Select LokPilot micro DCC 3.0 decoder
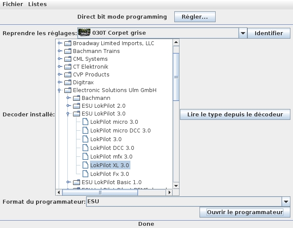The width and height of the screenshot is (293, 228). point(120,131)
